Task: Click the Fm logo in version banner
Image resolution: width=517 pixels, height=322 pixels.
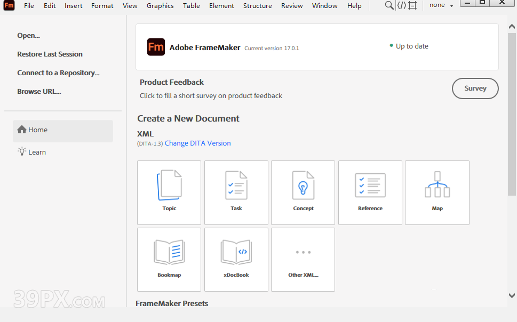Action: (x=156, y=47)
